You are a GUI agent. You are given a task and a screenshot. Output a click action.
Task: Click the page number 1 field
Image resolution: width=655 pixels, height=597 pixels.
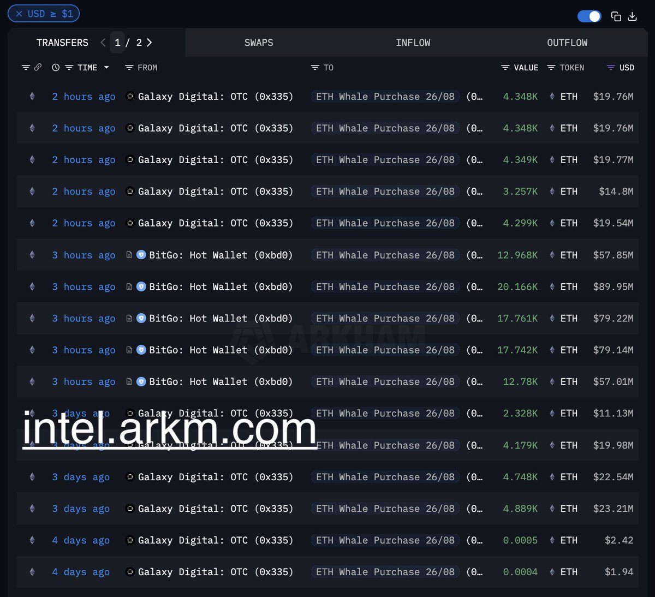coord(117,43)
